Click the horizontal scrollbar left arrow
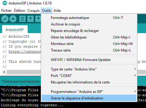The height and width of the screenshot is (108, 146). click(x=4, y=72)
